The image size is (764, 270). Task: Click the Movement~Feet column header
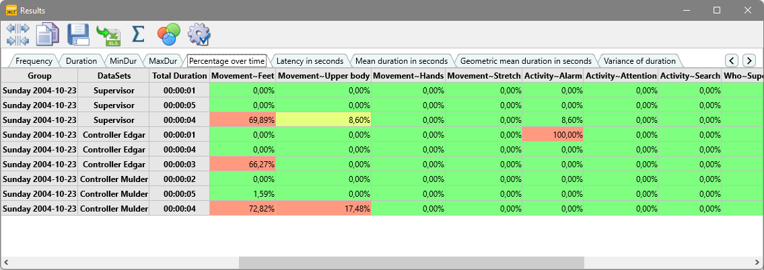(x=243, y=76)
